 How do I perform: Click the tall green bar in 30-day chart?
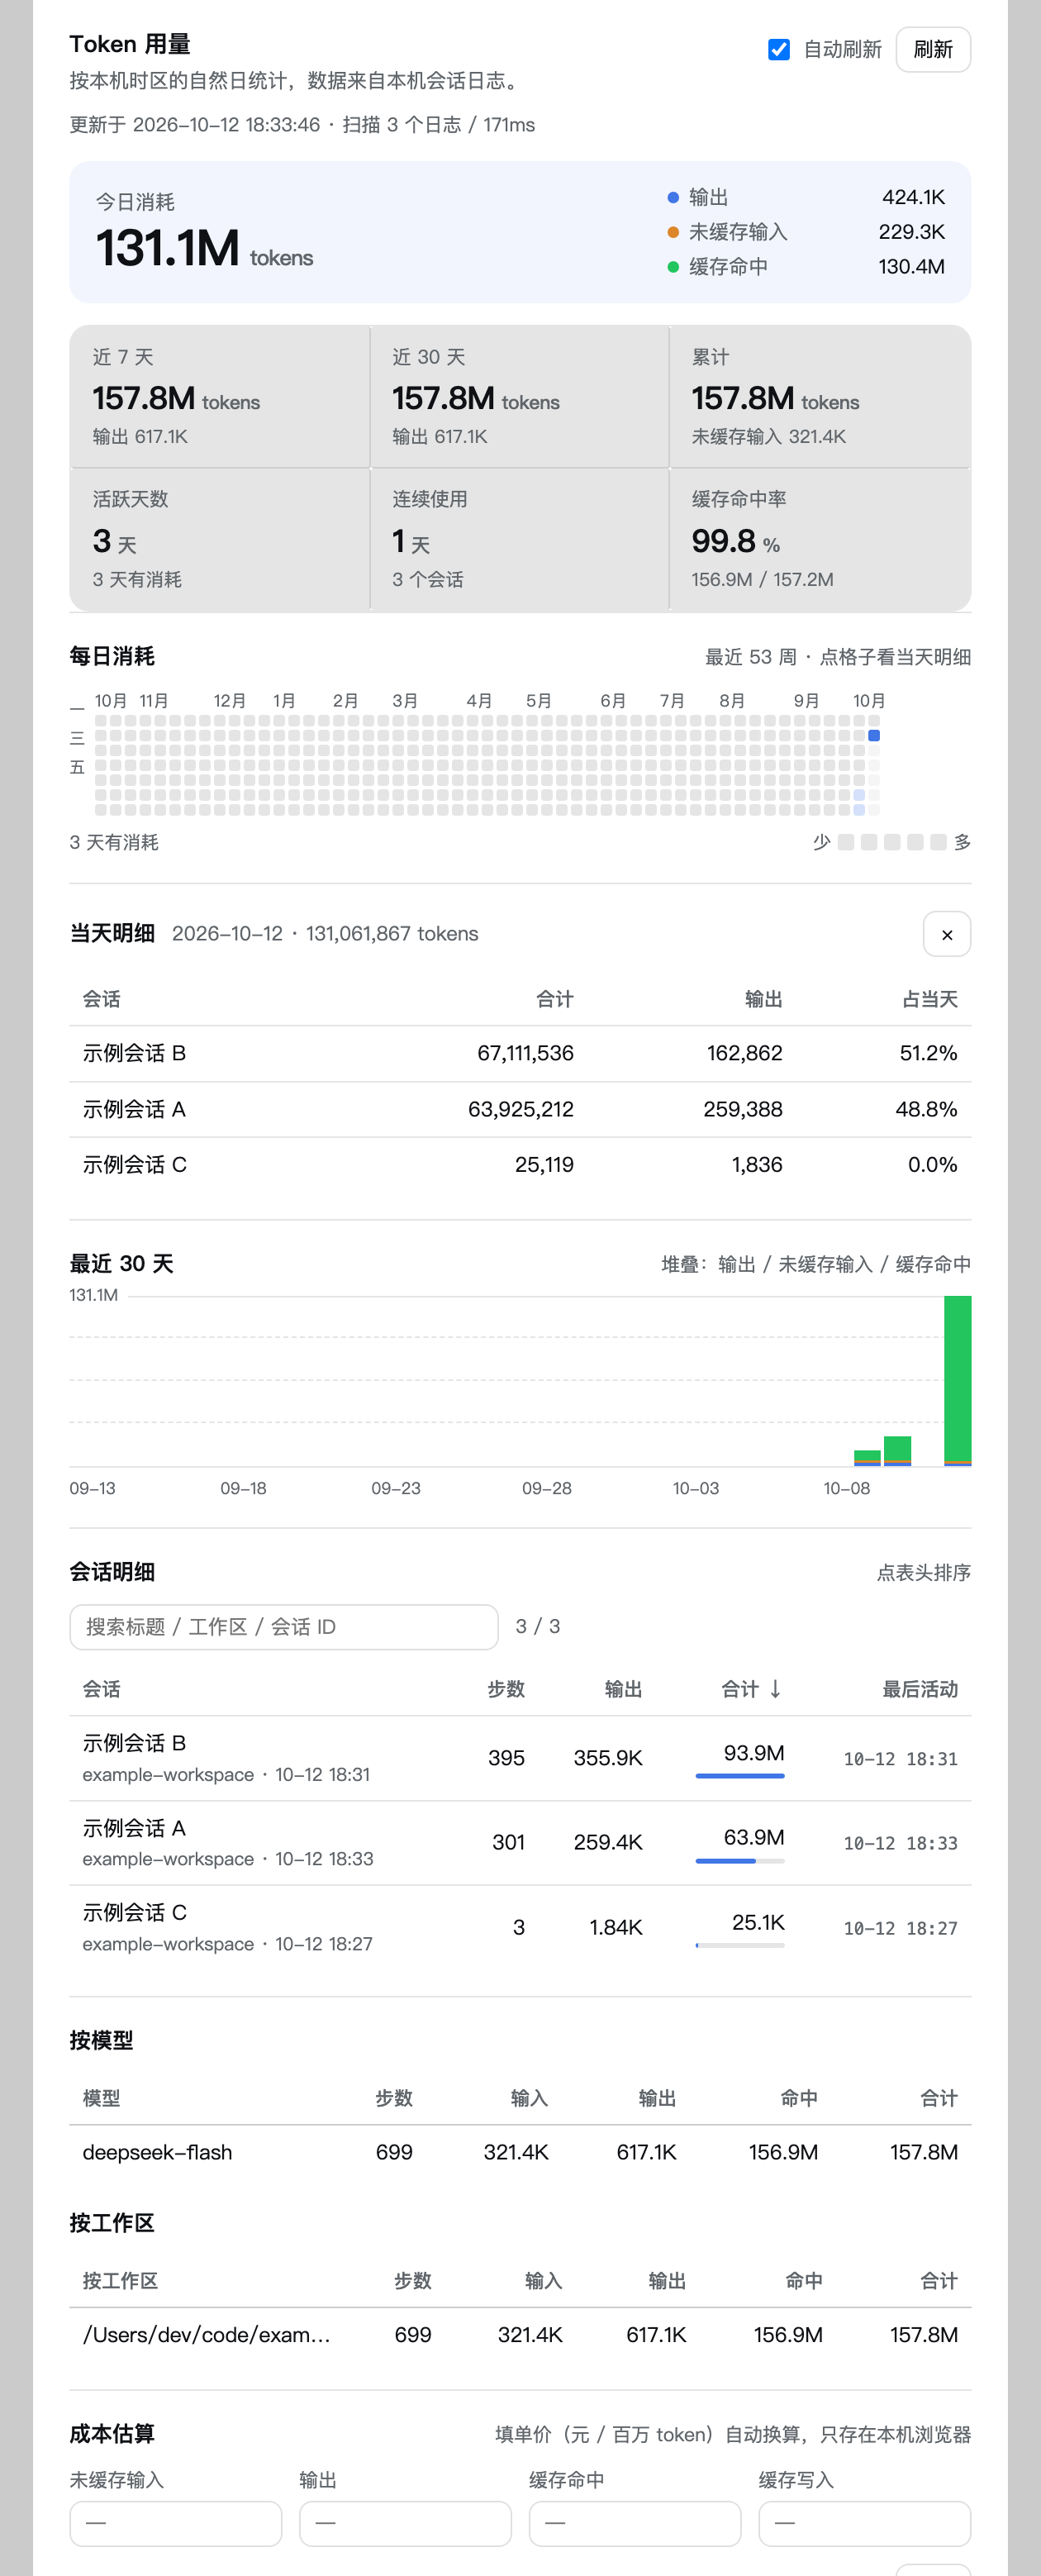click(957, 1380)
